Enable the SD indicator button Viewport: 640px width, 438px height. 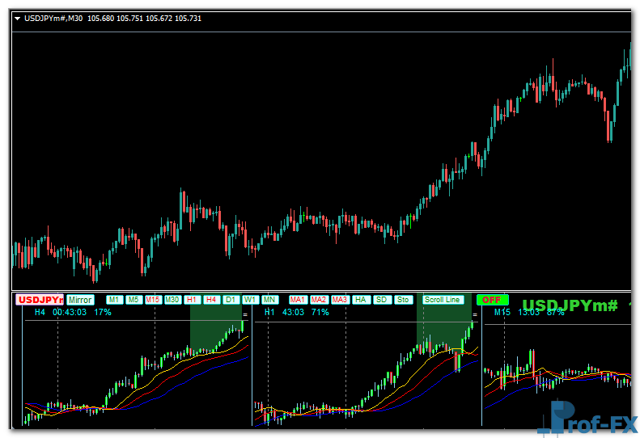pos(382,300)
